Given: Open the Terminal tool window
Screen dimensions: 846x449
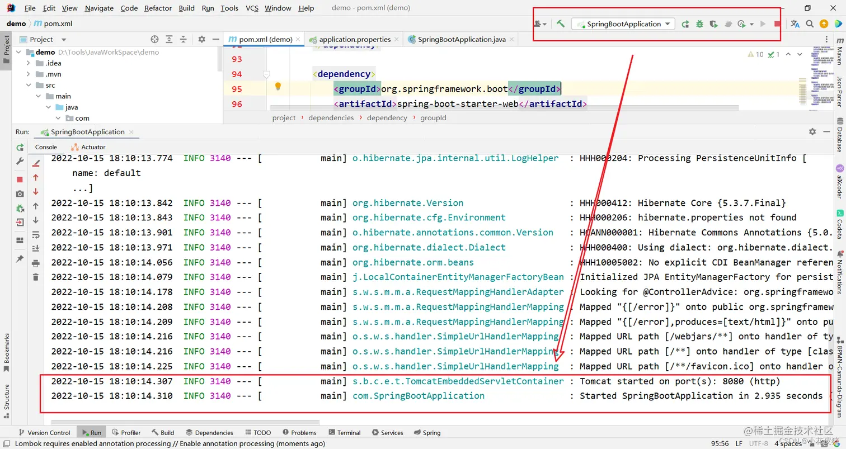Looking at the screenshot, I should tap(344, 432).
